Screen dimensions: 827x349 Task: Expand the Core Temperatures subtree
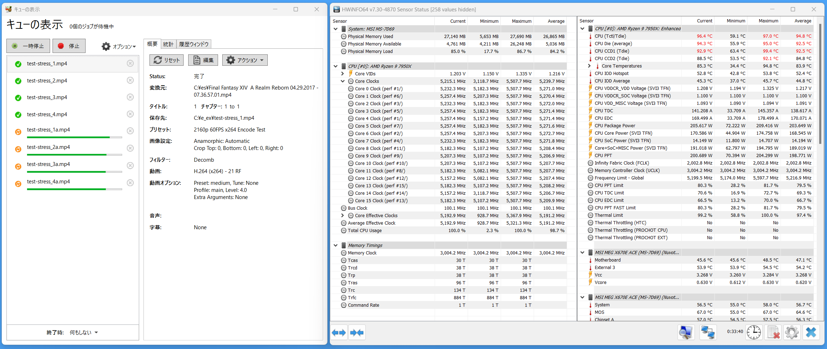(x=589, y=66)
